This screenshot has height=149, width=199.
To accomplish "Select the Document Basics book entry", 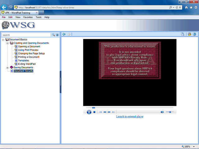I will (18, 39).
